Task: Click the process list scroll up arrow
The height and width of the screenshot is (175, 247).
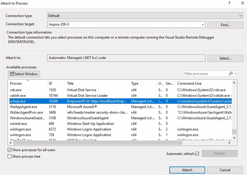Action: pyautogui.click(x=234, y=83)
